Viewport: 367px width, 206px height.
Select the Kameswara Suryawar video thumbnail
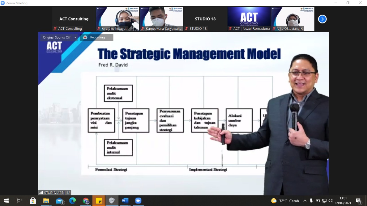pos(161,19)
